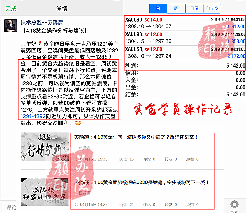This screenshot has width=247, height=213.
Task: Tap the 设置 gear icon
Action: [x=235, y=205]
